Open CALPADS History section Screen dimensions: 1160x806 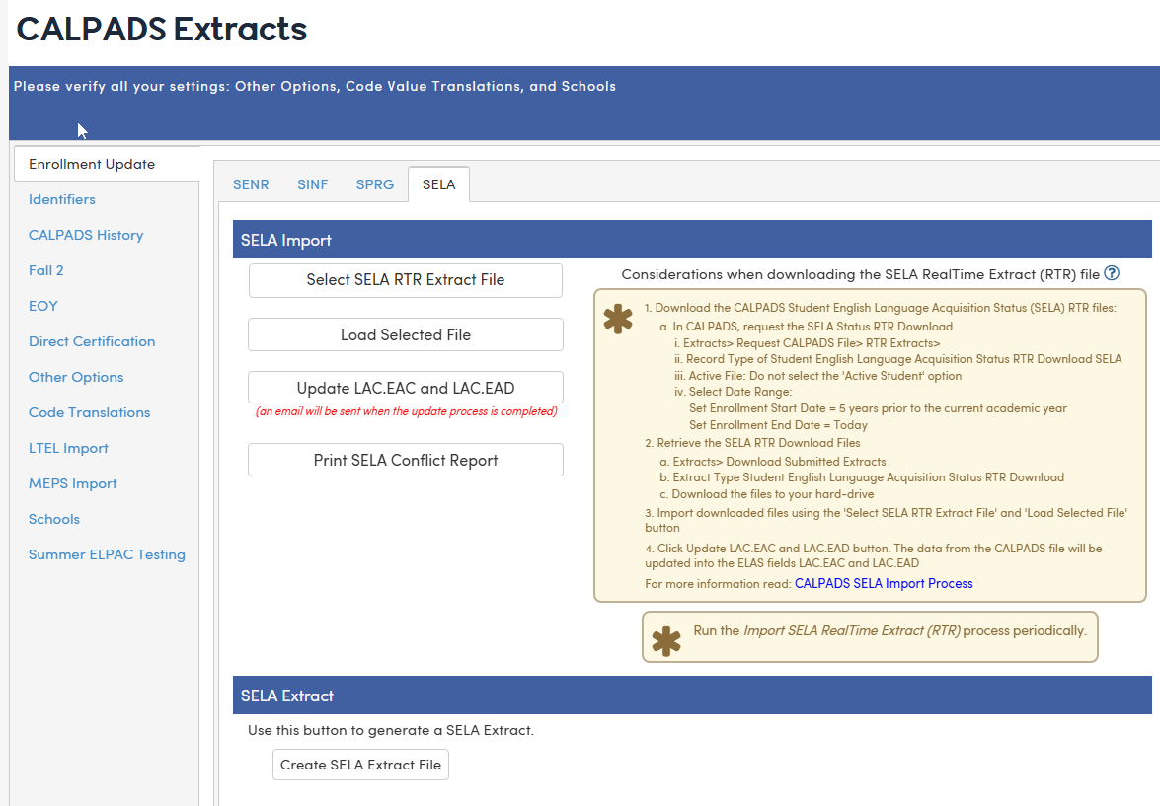click(x=86, y=235)
